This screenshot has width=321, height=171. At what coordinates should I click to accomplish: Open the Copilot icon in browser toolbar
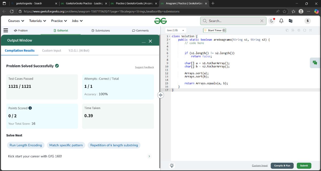point(316,11)
